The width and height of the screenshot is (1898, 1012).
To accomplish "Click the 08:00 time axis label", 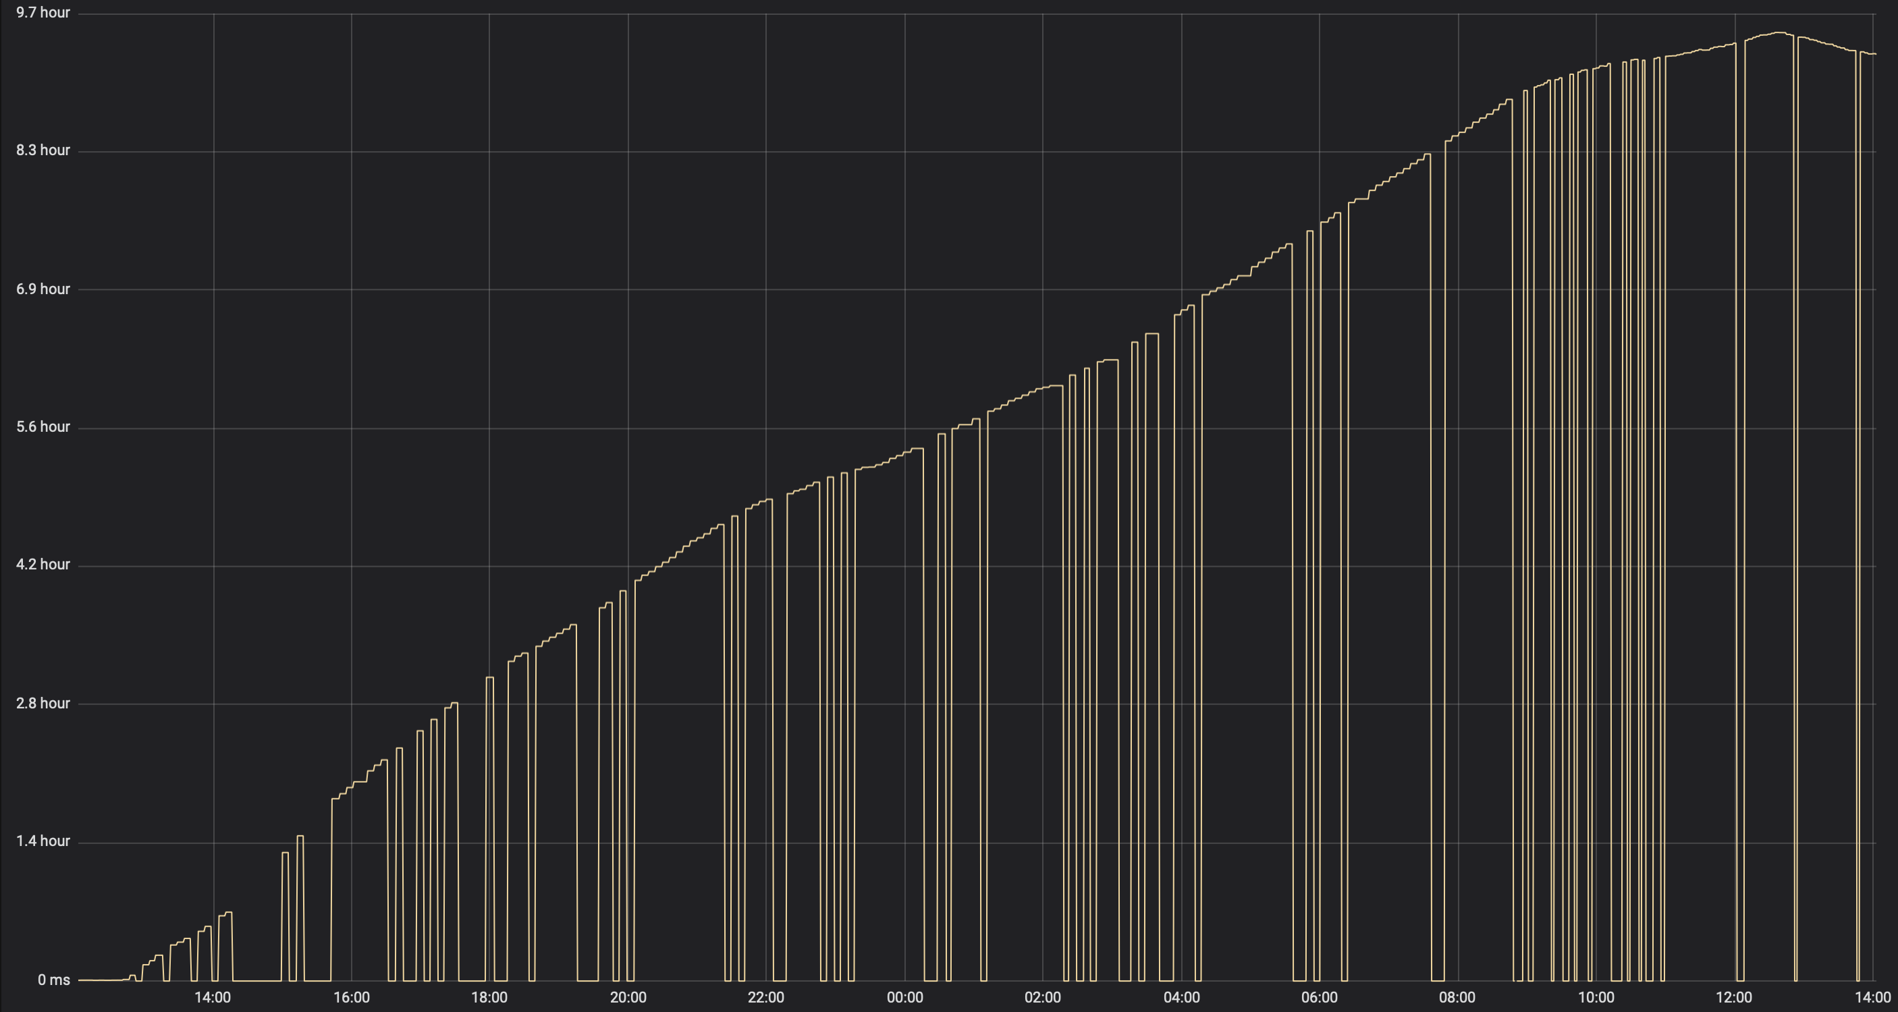I will [1457, 997].
